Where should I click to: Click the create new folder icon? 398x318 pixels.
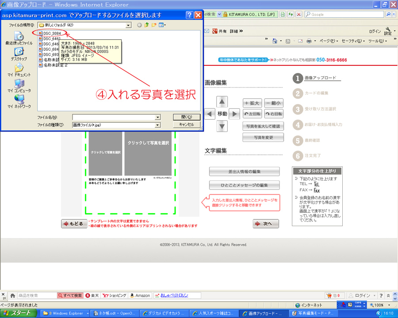pos(154,25)
